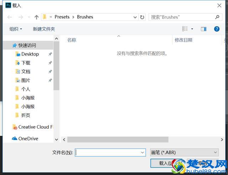The width and height of the screenshot is (228, 175).
Task: Click the 文档 folder icon
Action: pyautogui.click(x=17, y=71)
